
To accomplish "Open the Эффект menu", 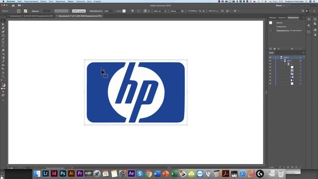I will (x=71, y=1).
